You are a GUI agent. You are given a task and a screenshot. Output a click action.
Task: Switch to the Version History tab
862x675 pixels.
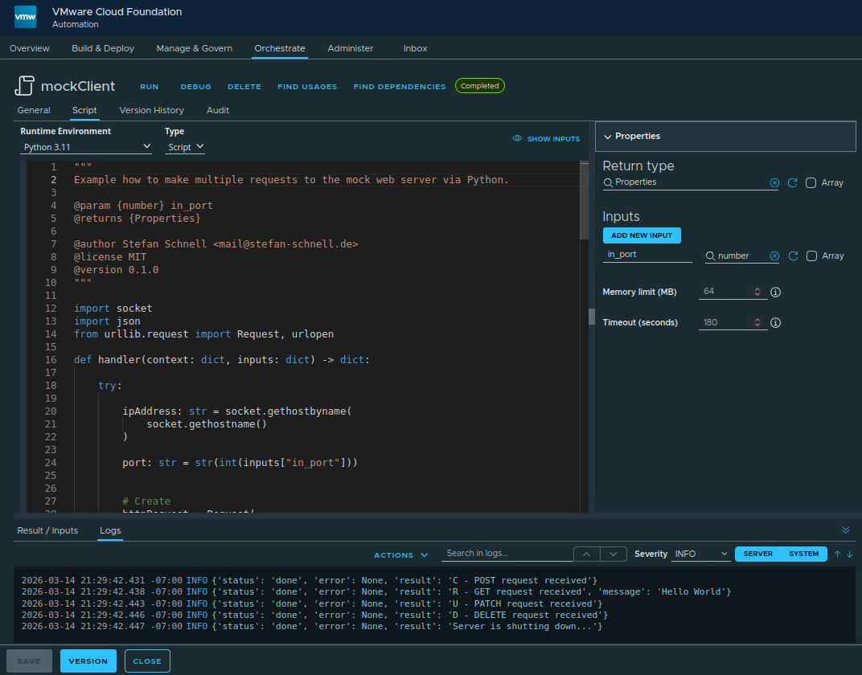pyautogui.click(x=151, y=110)
